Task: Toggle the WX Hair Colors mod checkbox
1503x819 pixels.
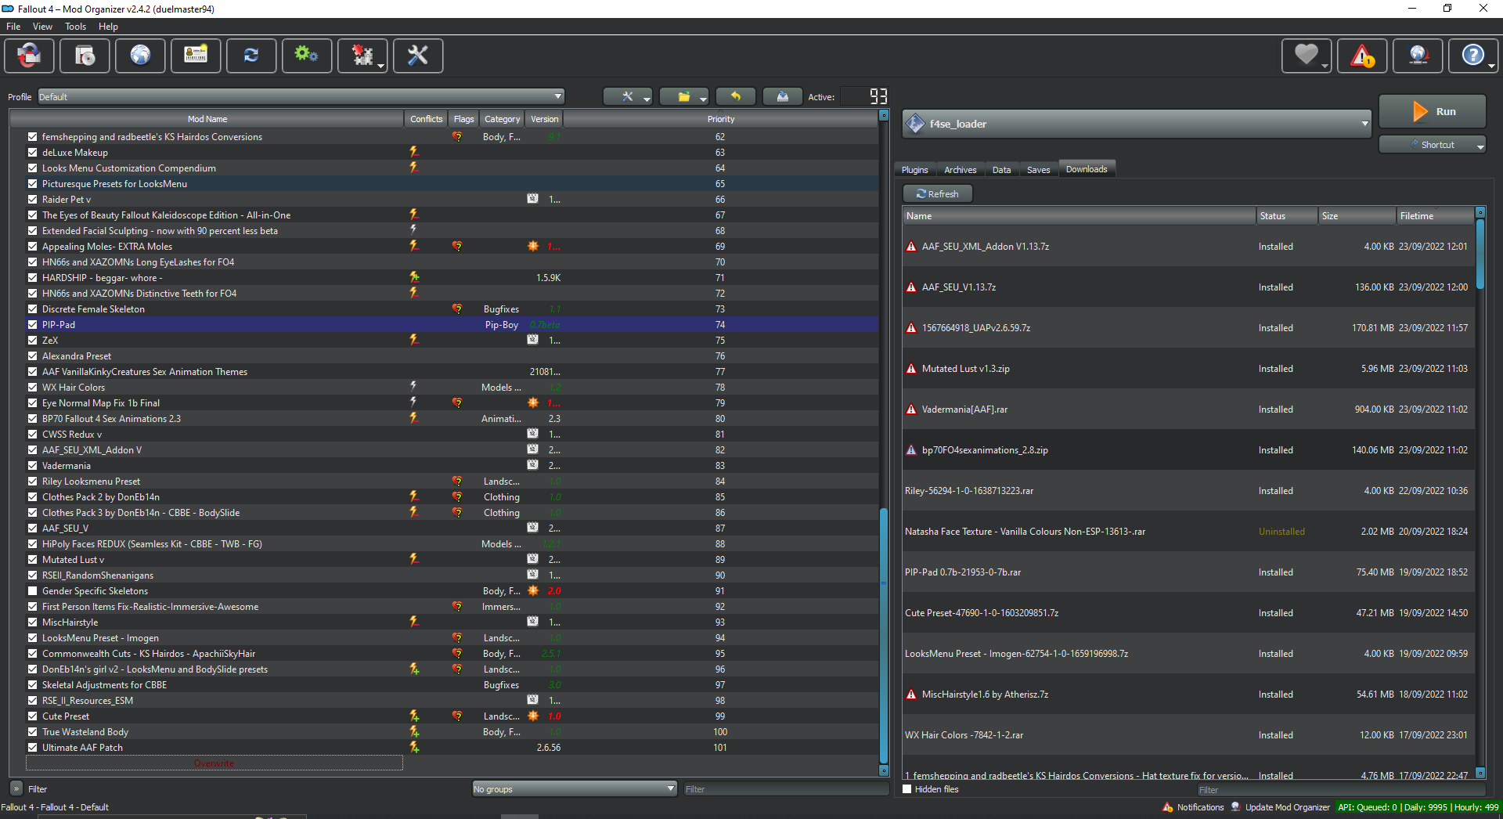Action: point(33,387)
